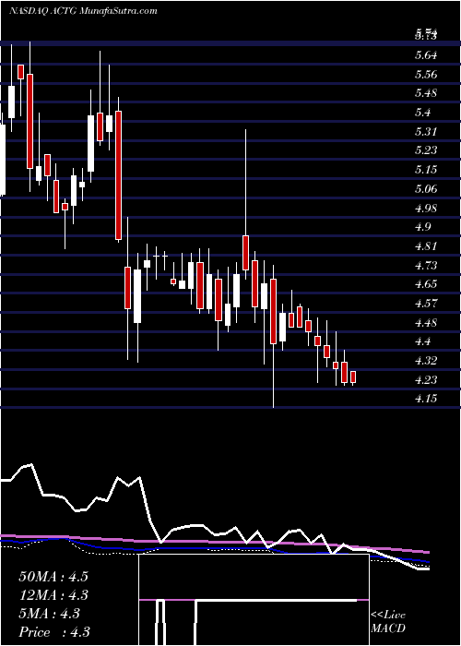Click the <<Live MACD label

pos(388,622)
